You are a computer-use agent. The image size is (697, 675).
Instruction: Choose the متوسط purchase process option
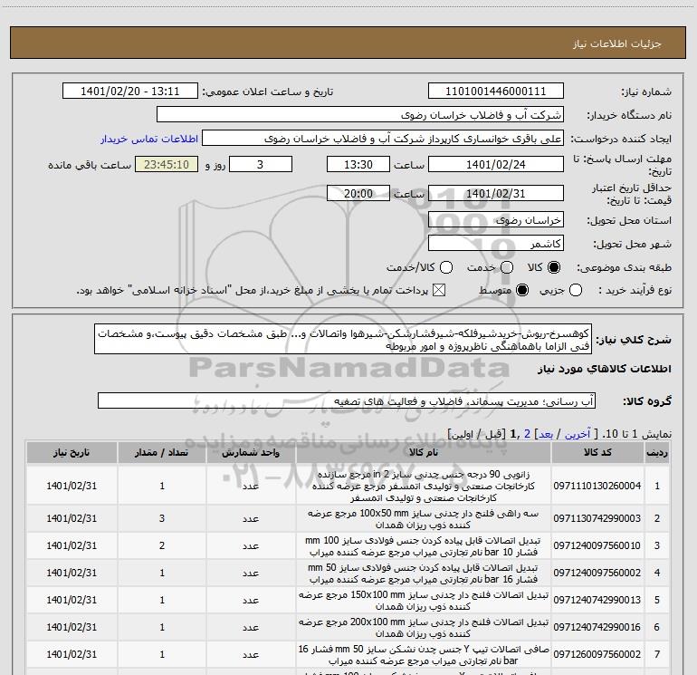(x=522, y=290)
